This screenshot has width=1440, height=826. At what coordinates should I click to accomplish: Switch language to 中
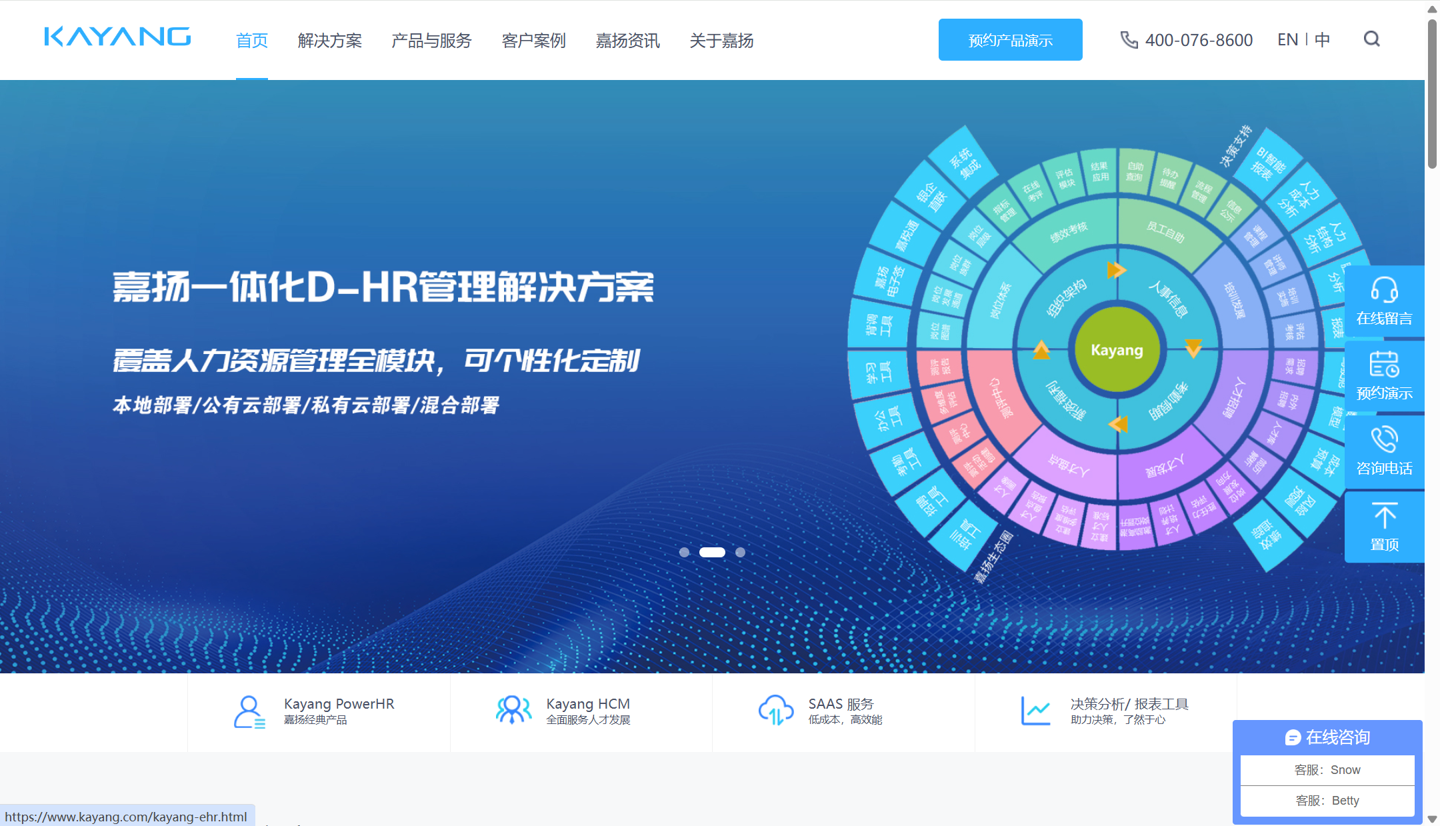coord(1323,40)
